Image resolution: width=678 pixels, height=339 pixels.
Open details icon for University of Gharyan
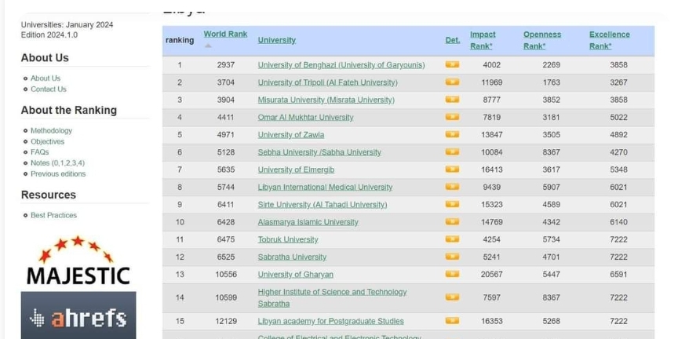pos(452,274)
